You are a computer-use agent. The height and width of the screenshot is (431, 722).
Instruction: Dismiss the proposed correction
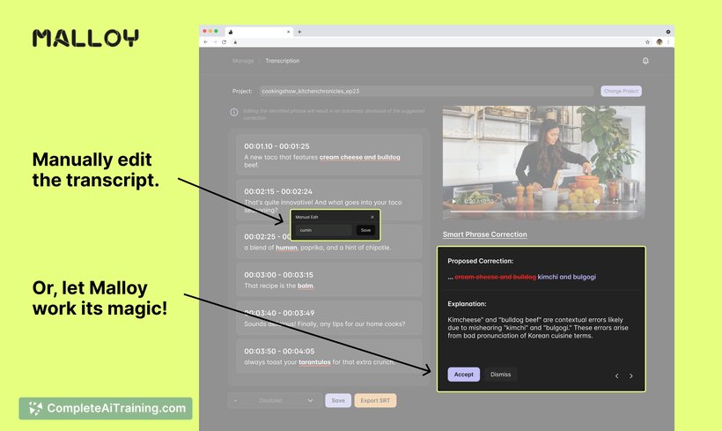tap(500, 375)
